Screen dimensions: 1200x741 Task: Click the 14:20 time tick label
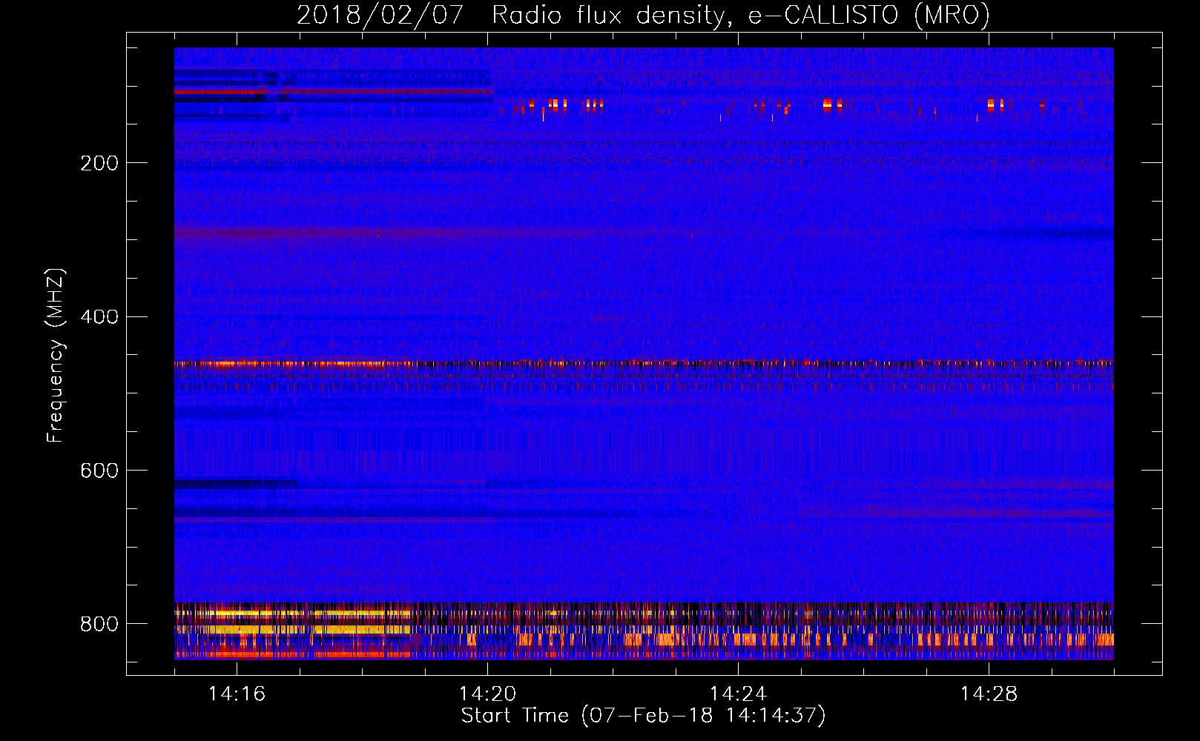tap(487, 694)
